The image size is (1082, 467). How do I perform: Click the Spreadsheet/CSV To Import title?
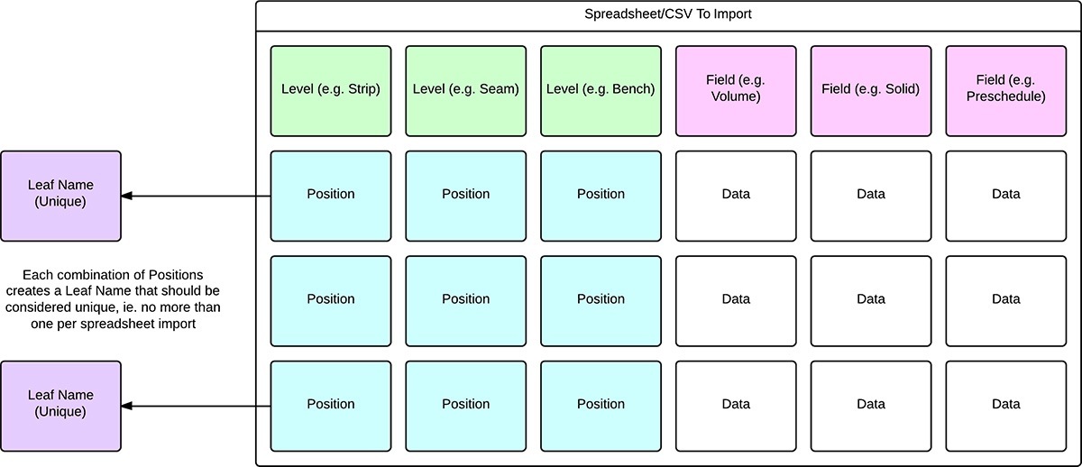tap(667, 16)
